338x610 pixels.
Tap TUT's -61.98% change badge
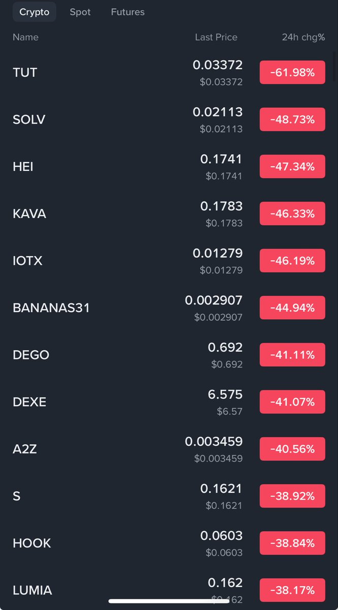(x=292, y=73)
